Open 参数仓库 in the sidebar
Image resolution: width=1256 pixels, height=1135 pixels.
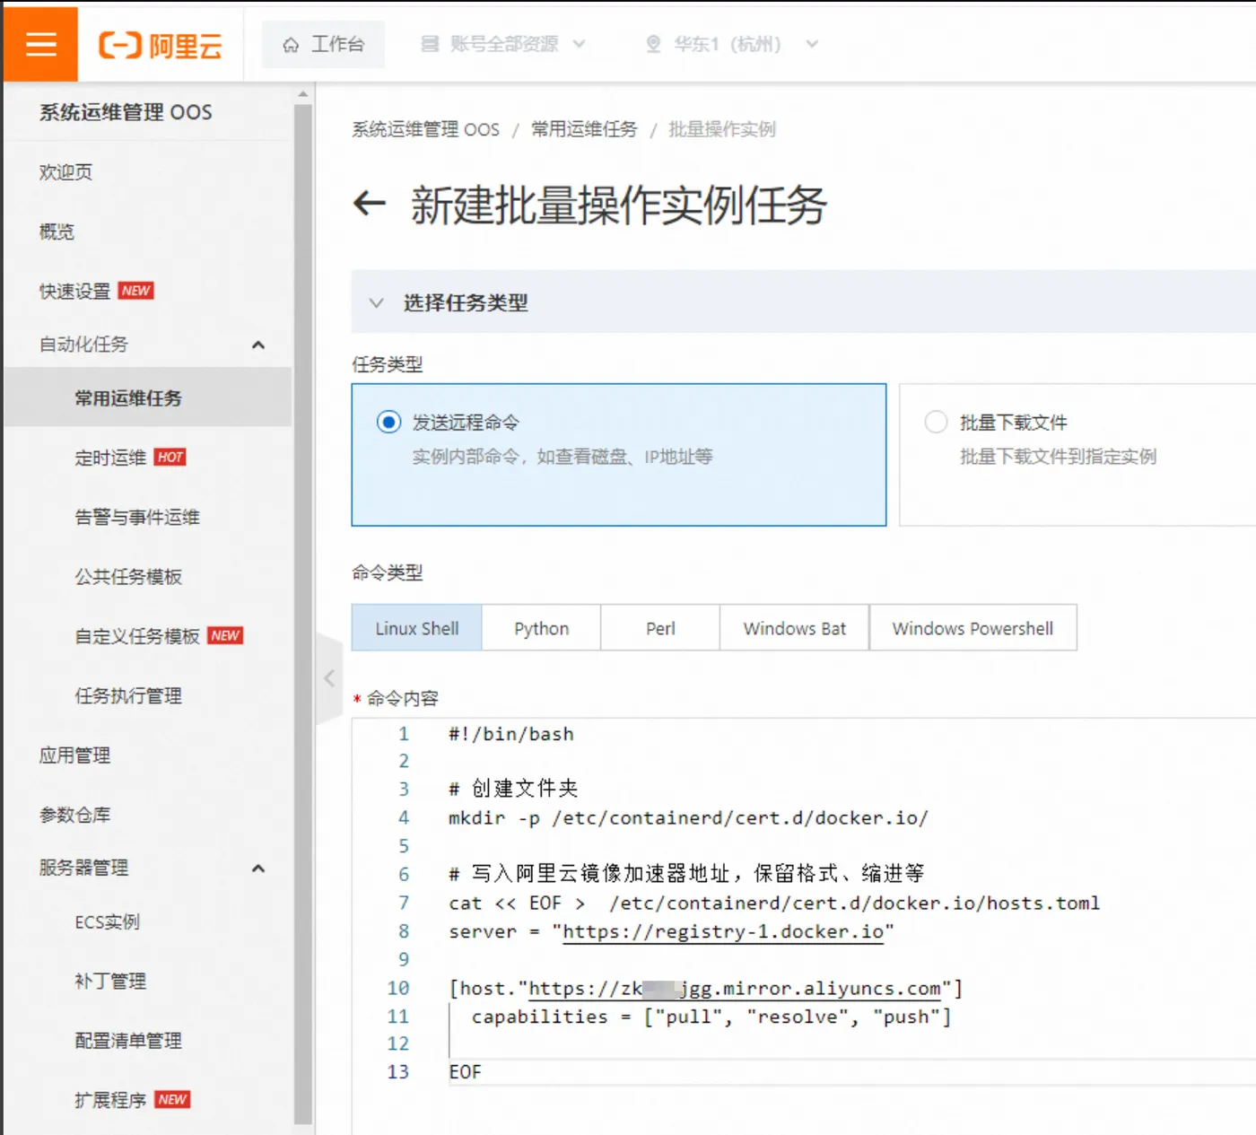click(x=74, y=815)
